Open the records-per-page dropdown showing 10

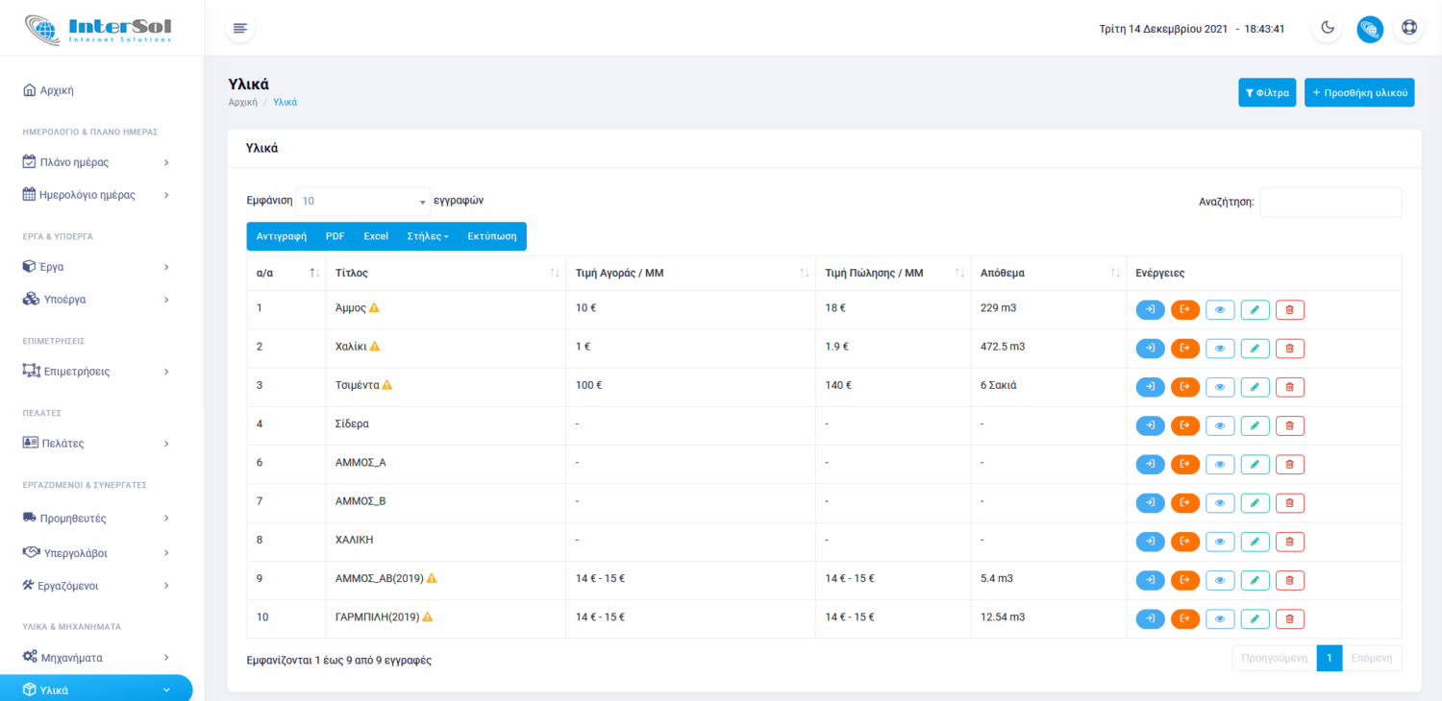[x=362, y=202]
